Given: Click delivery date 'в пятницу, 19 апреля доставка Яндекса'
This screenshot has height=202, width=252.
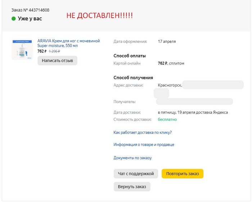Looking at the screenshot, I should point(193,112).
